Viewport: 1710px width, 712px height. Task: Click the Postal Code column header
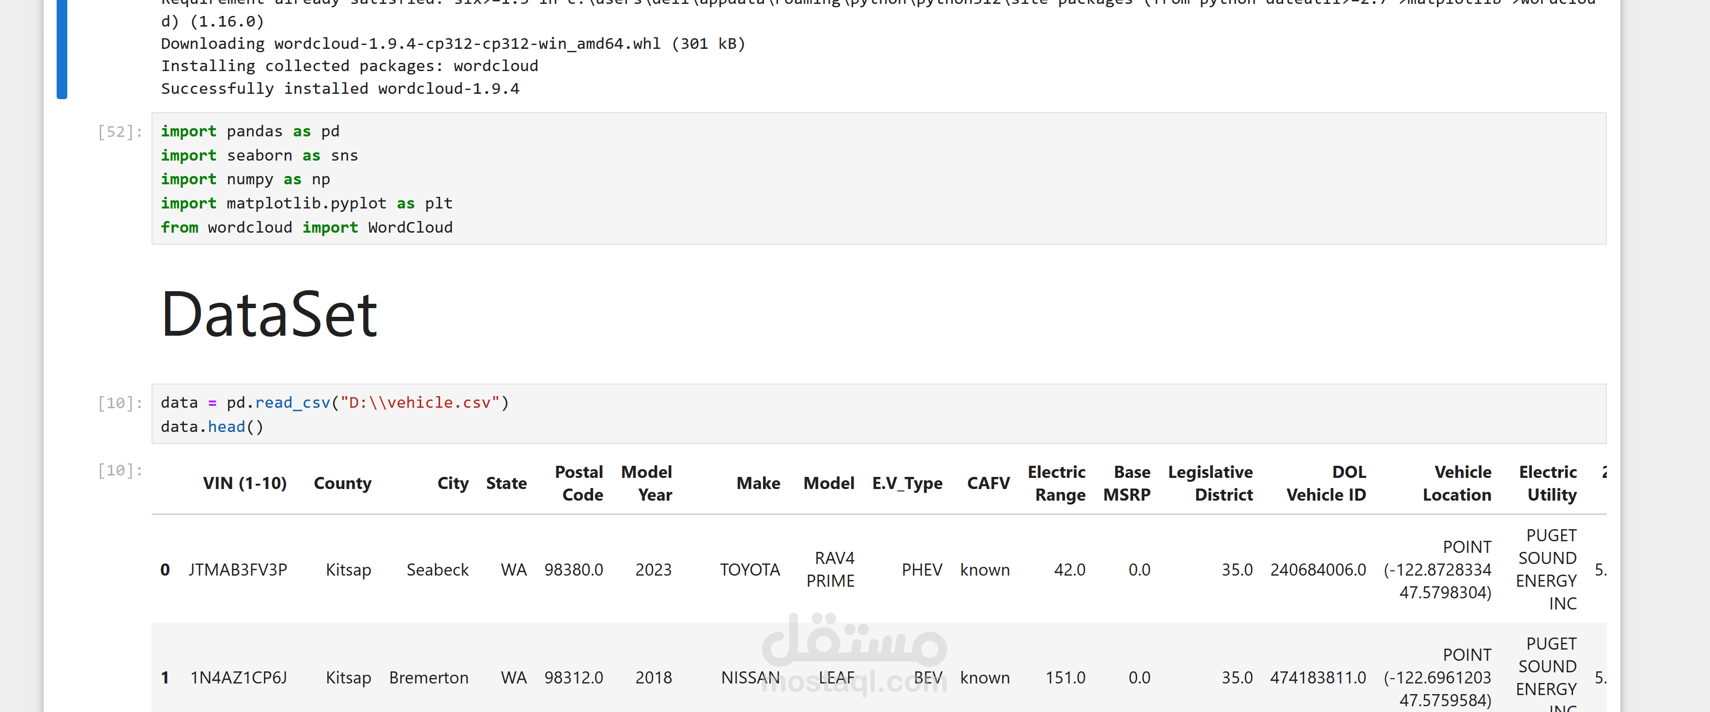pos(579,483)
